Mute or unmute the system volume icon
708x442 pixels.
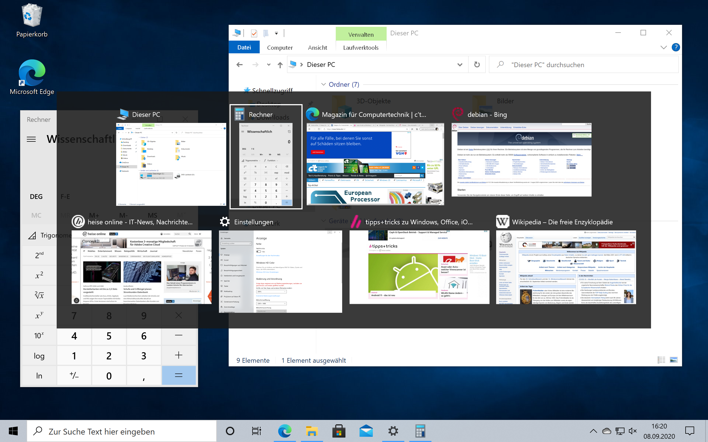[632, 431]
